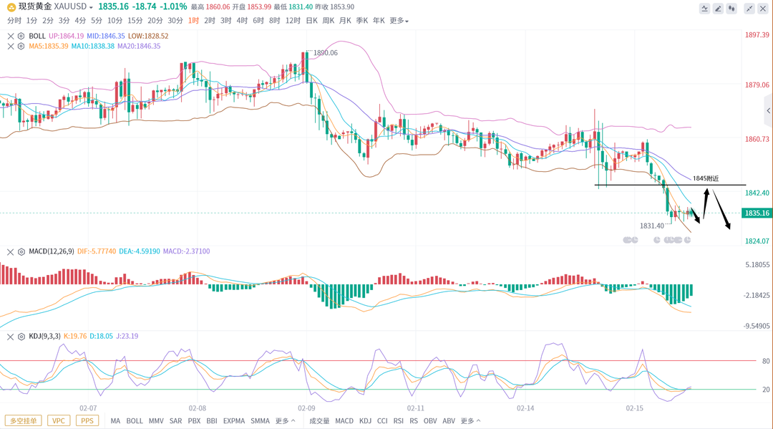Toggle the CCI sub-indicator
Image resolution: width=773 pixels, height=429 pixels.
382,421
